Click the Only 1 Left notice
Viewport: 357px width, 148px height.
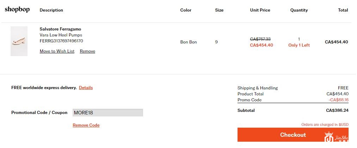pos(299,45)
